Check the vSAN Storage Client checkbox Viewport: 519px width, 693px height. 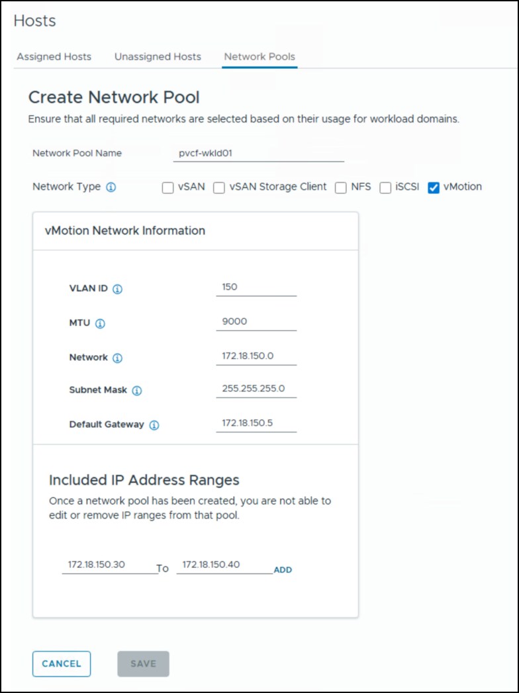click(x=219, y=188)
